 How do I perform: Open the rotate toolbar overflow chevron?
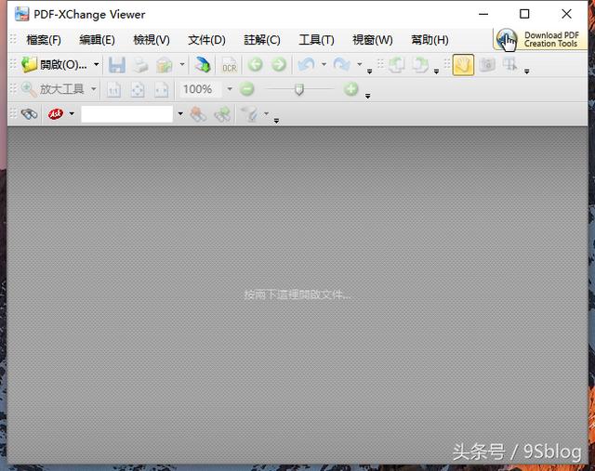436,72
